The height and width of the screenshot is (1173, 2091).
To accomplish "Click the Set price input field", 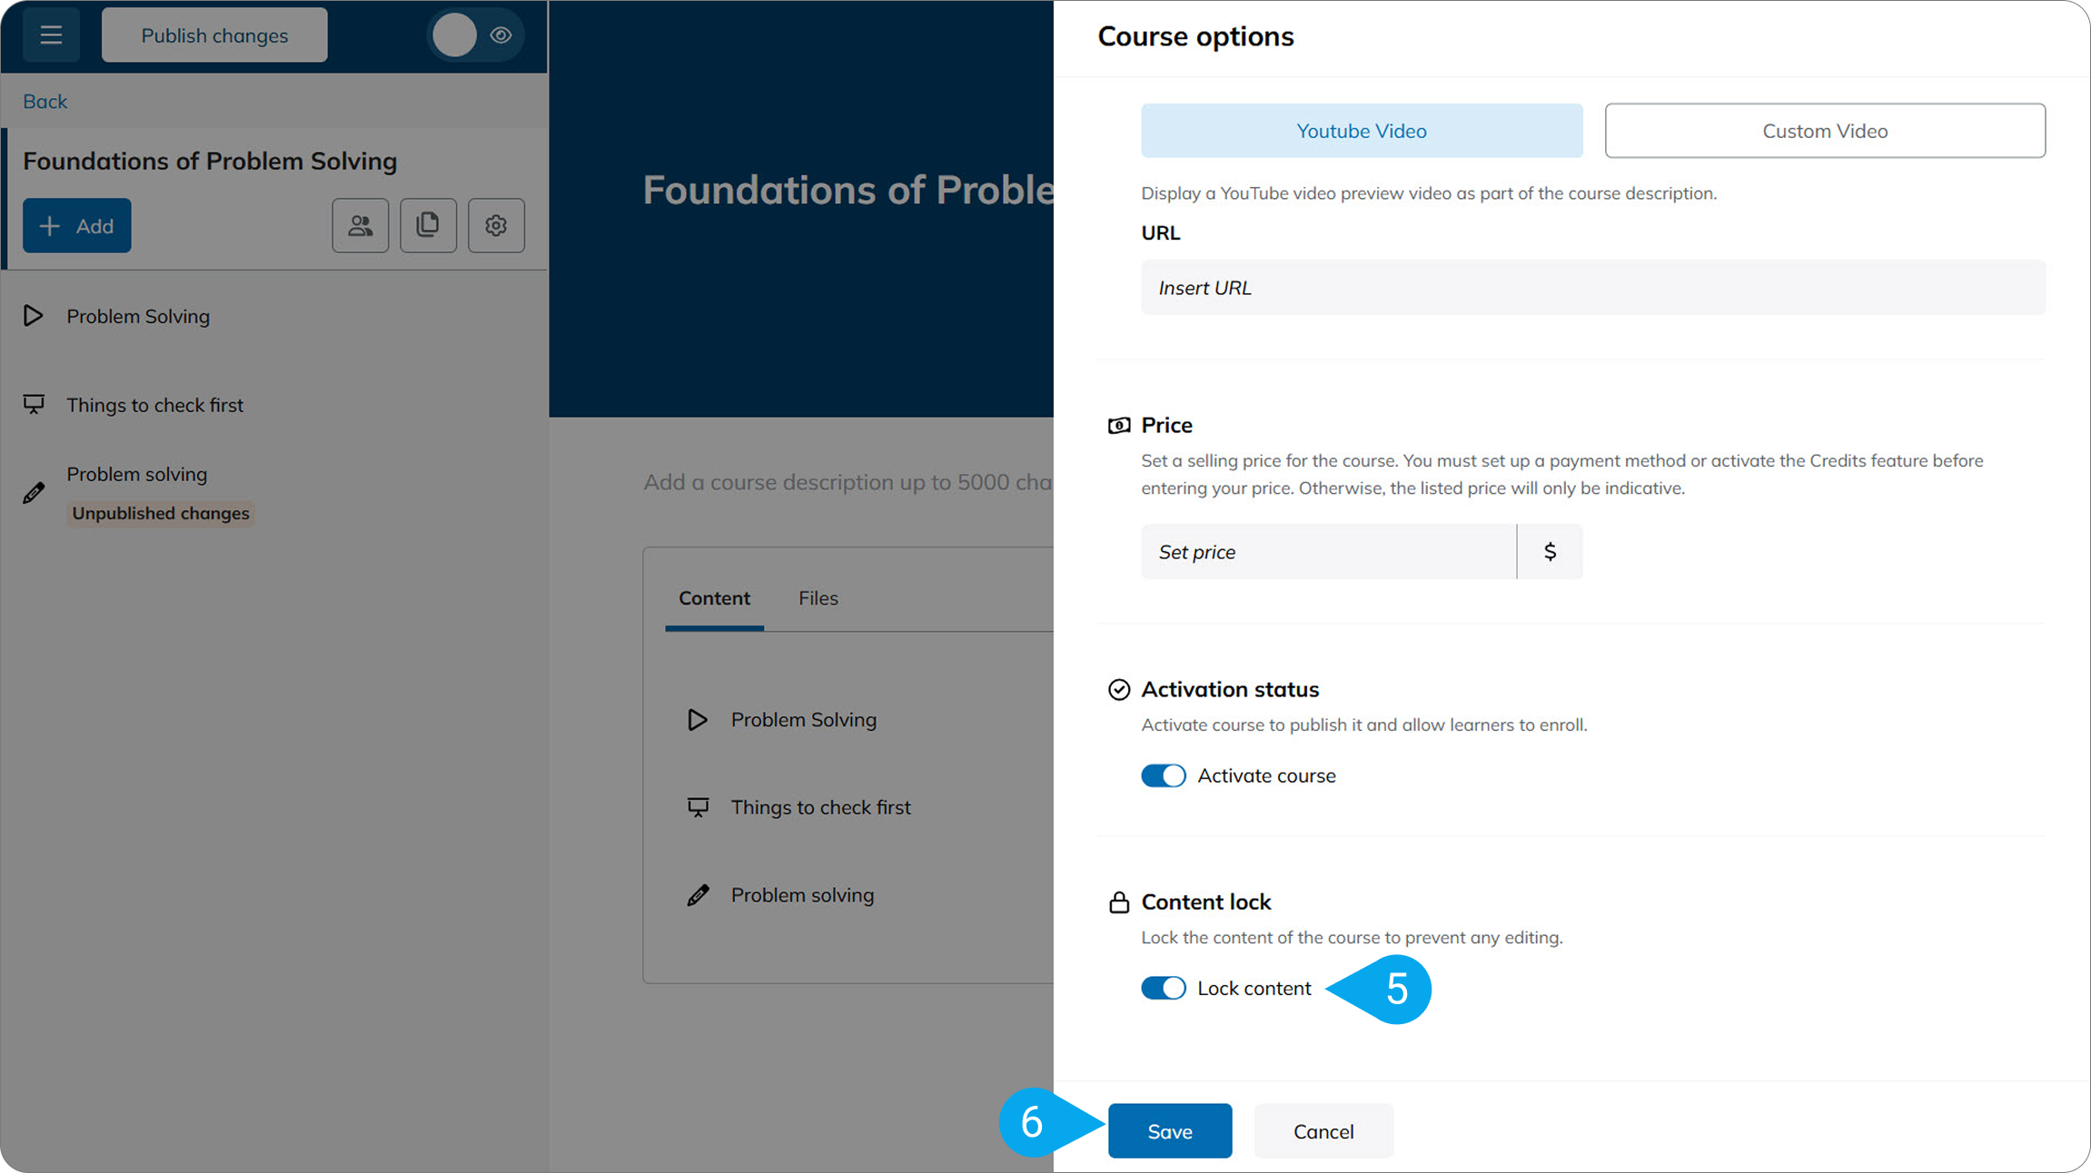I will click(x=1329, y=552).
